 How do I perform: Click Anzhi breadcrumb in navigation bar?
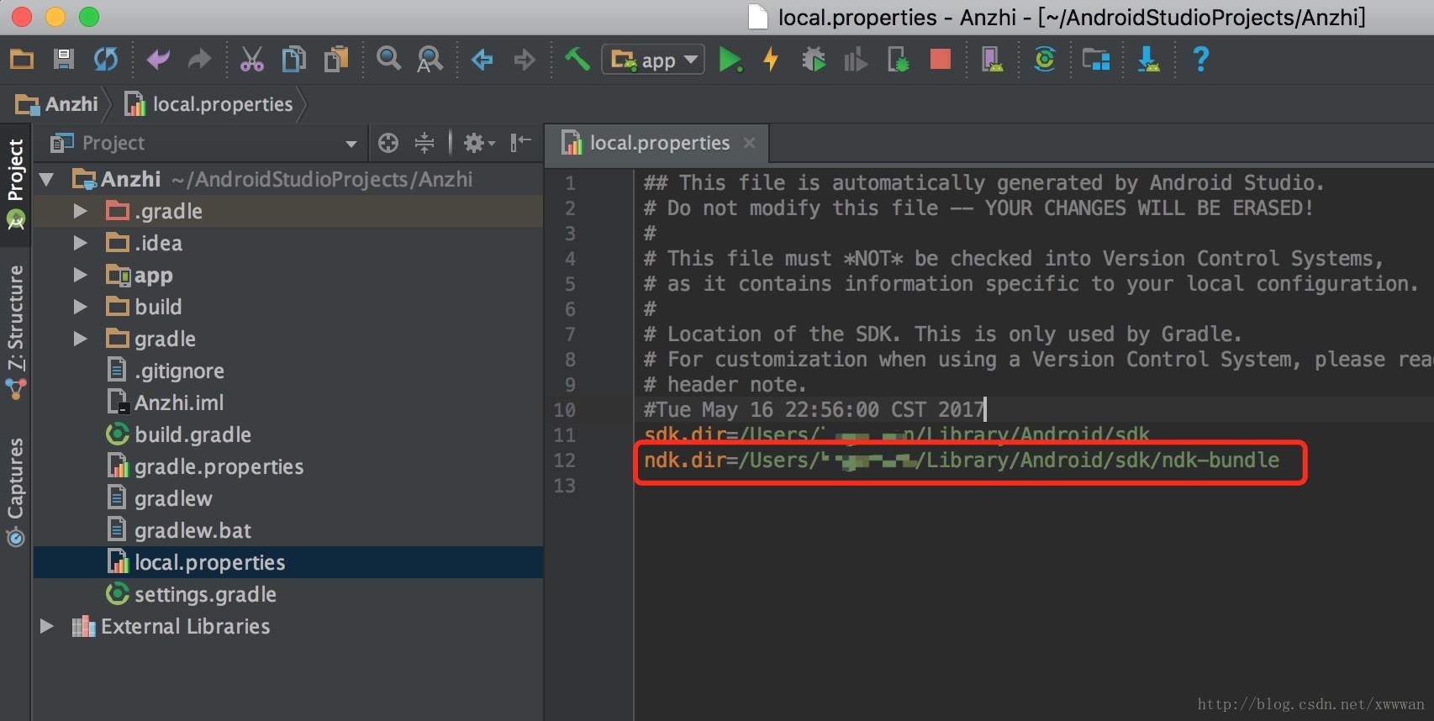click(57, 104)
